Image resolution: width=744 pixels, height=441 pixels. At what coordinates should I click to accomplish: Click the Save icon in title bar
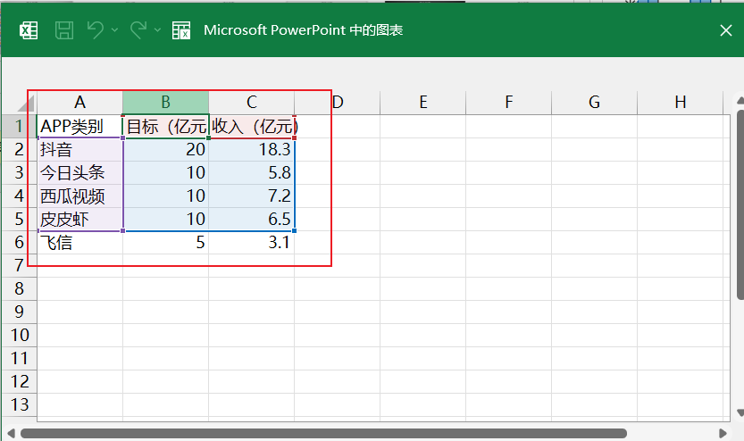pyautogui.click(x=64, y=30)
